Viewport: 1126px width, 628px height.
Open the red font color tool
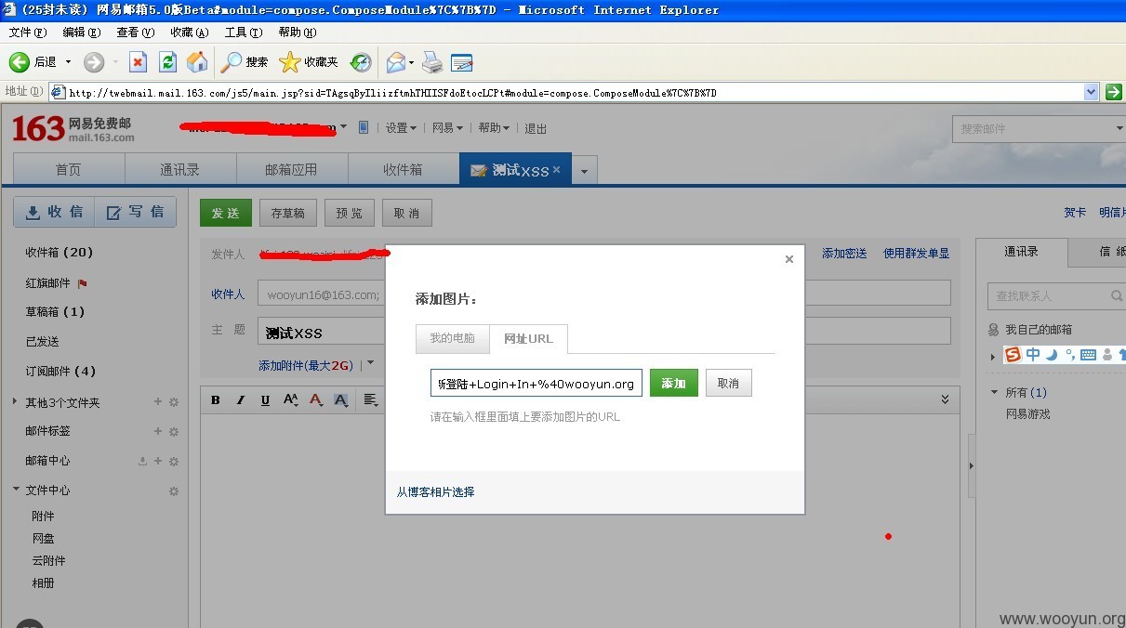[316, 399]
